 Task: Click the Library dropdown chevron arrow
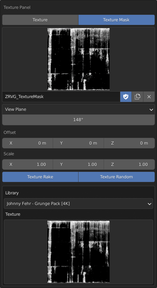(150, 204)
